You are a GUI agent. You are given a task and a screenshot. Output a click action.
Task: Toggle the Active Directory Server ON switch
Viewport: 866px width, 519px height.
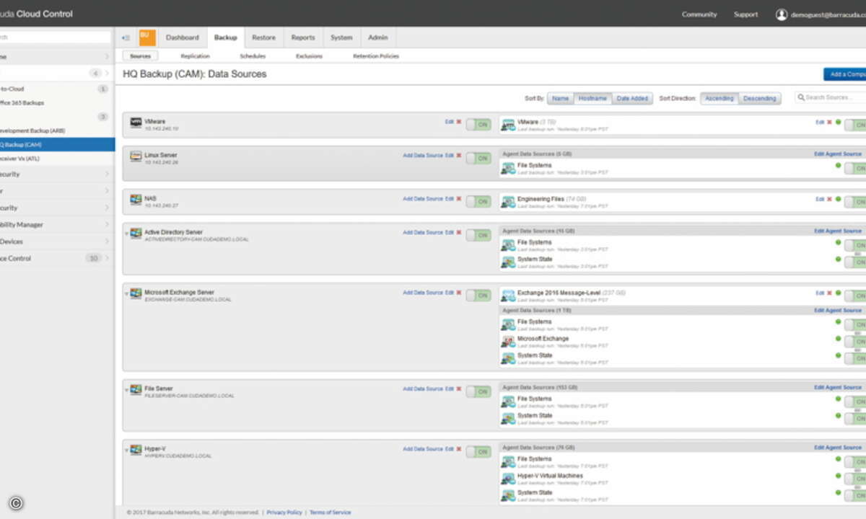point(478,235)
